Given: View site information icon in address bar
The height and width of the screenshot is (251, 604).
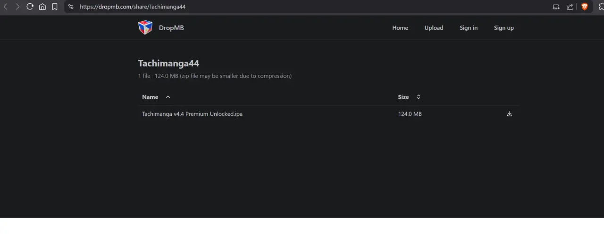Looking at the screenshot, I should coord(71,7).
